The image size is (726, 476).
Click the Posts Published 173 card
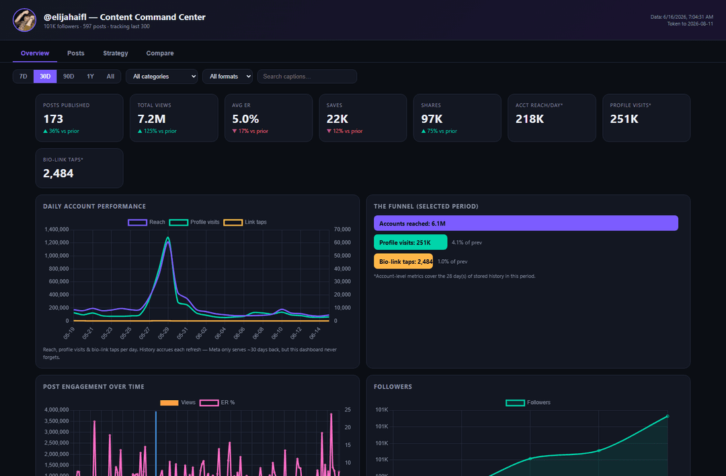coord(79,118)
